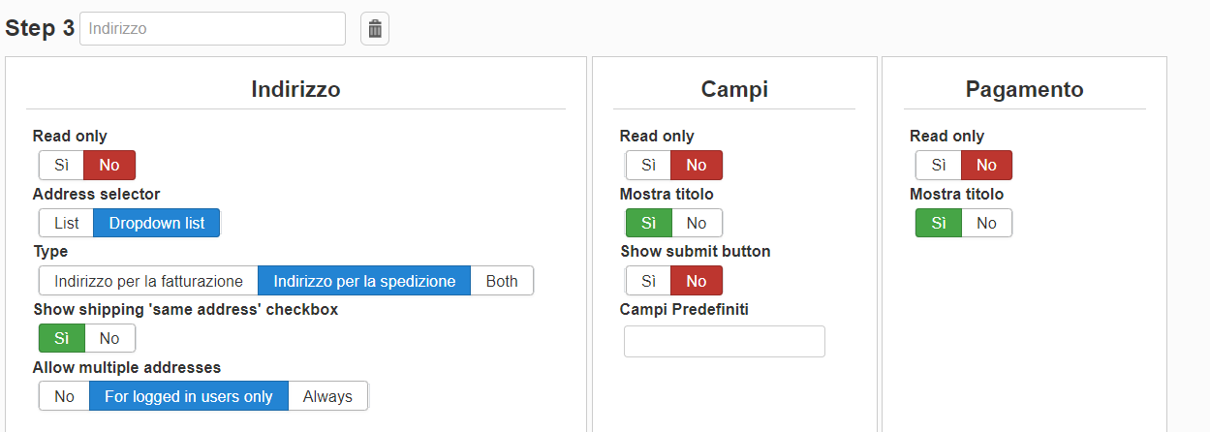Turn off Mostra titolo in Pagamento

[986, 223]
